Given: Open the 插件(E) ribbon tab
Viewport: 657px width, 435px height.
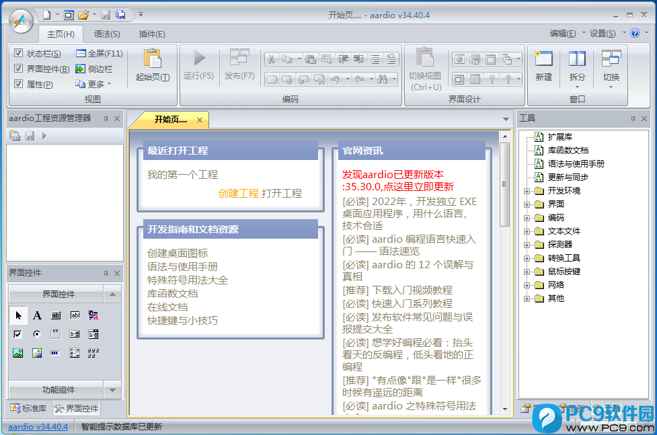Looking at the screenshot, I should click(152, 34).
